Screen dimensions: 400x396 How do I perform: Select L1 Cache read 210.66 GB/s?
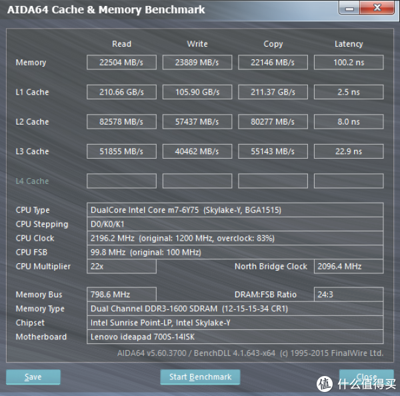(122, 92)
